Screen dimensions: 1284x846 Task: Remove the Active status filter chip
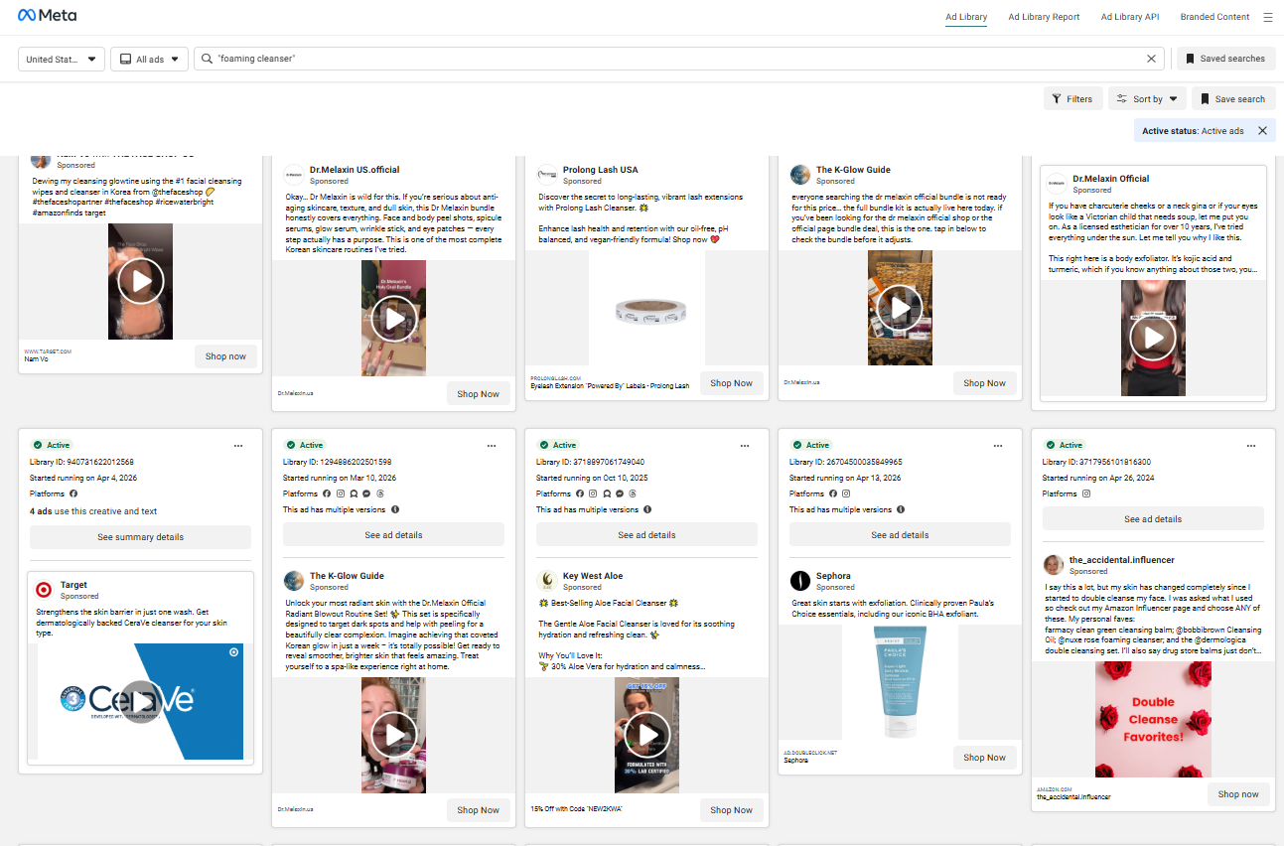click(1262, 131)
